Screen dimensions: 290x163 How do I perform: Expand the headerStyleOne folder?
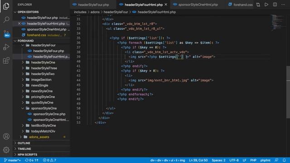pos(42,62)
